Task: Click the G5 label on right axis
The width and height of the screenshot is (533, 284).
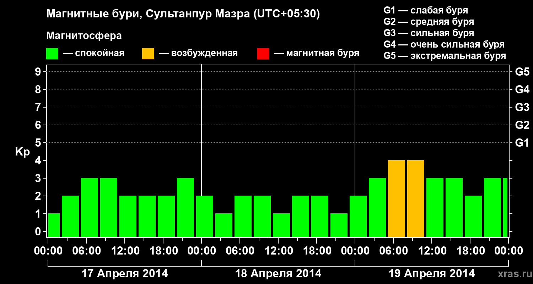Action: [522, 72]
